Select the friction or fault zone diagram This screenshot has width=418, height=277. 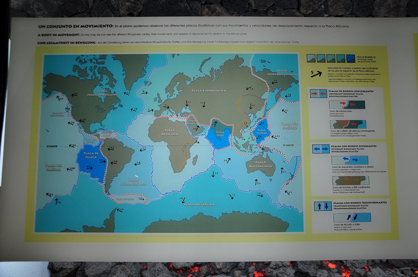[x=352, y=218]
